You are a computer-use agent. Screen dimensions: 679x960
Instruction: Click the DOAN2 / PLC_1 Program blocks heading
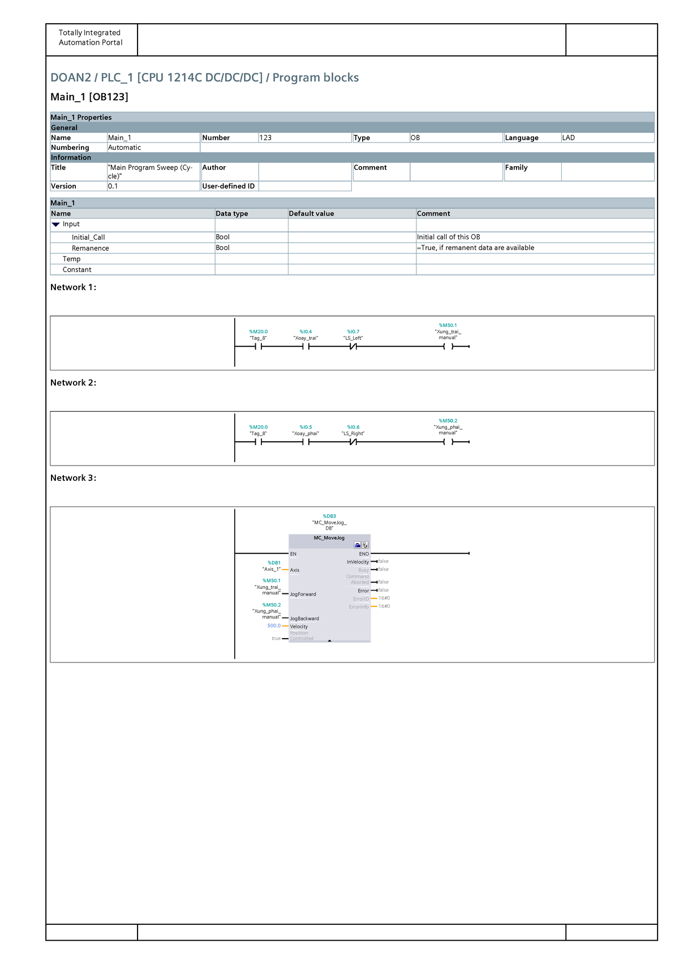point(205,78)
